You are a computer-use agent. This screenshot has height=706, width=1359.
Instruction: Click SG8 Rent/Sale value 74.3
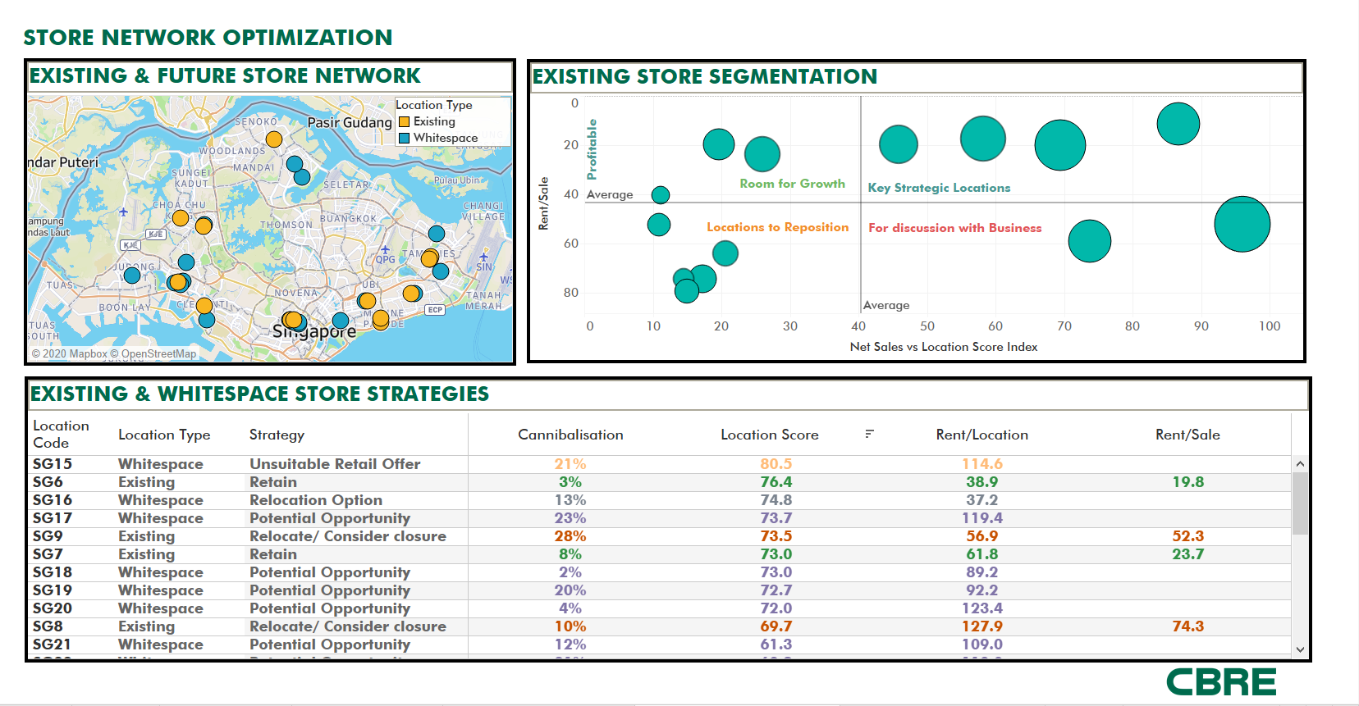pyautogui.click(x=1187, y=626)
